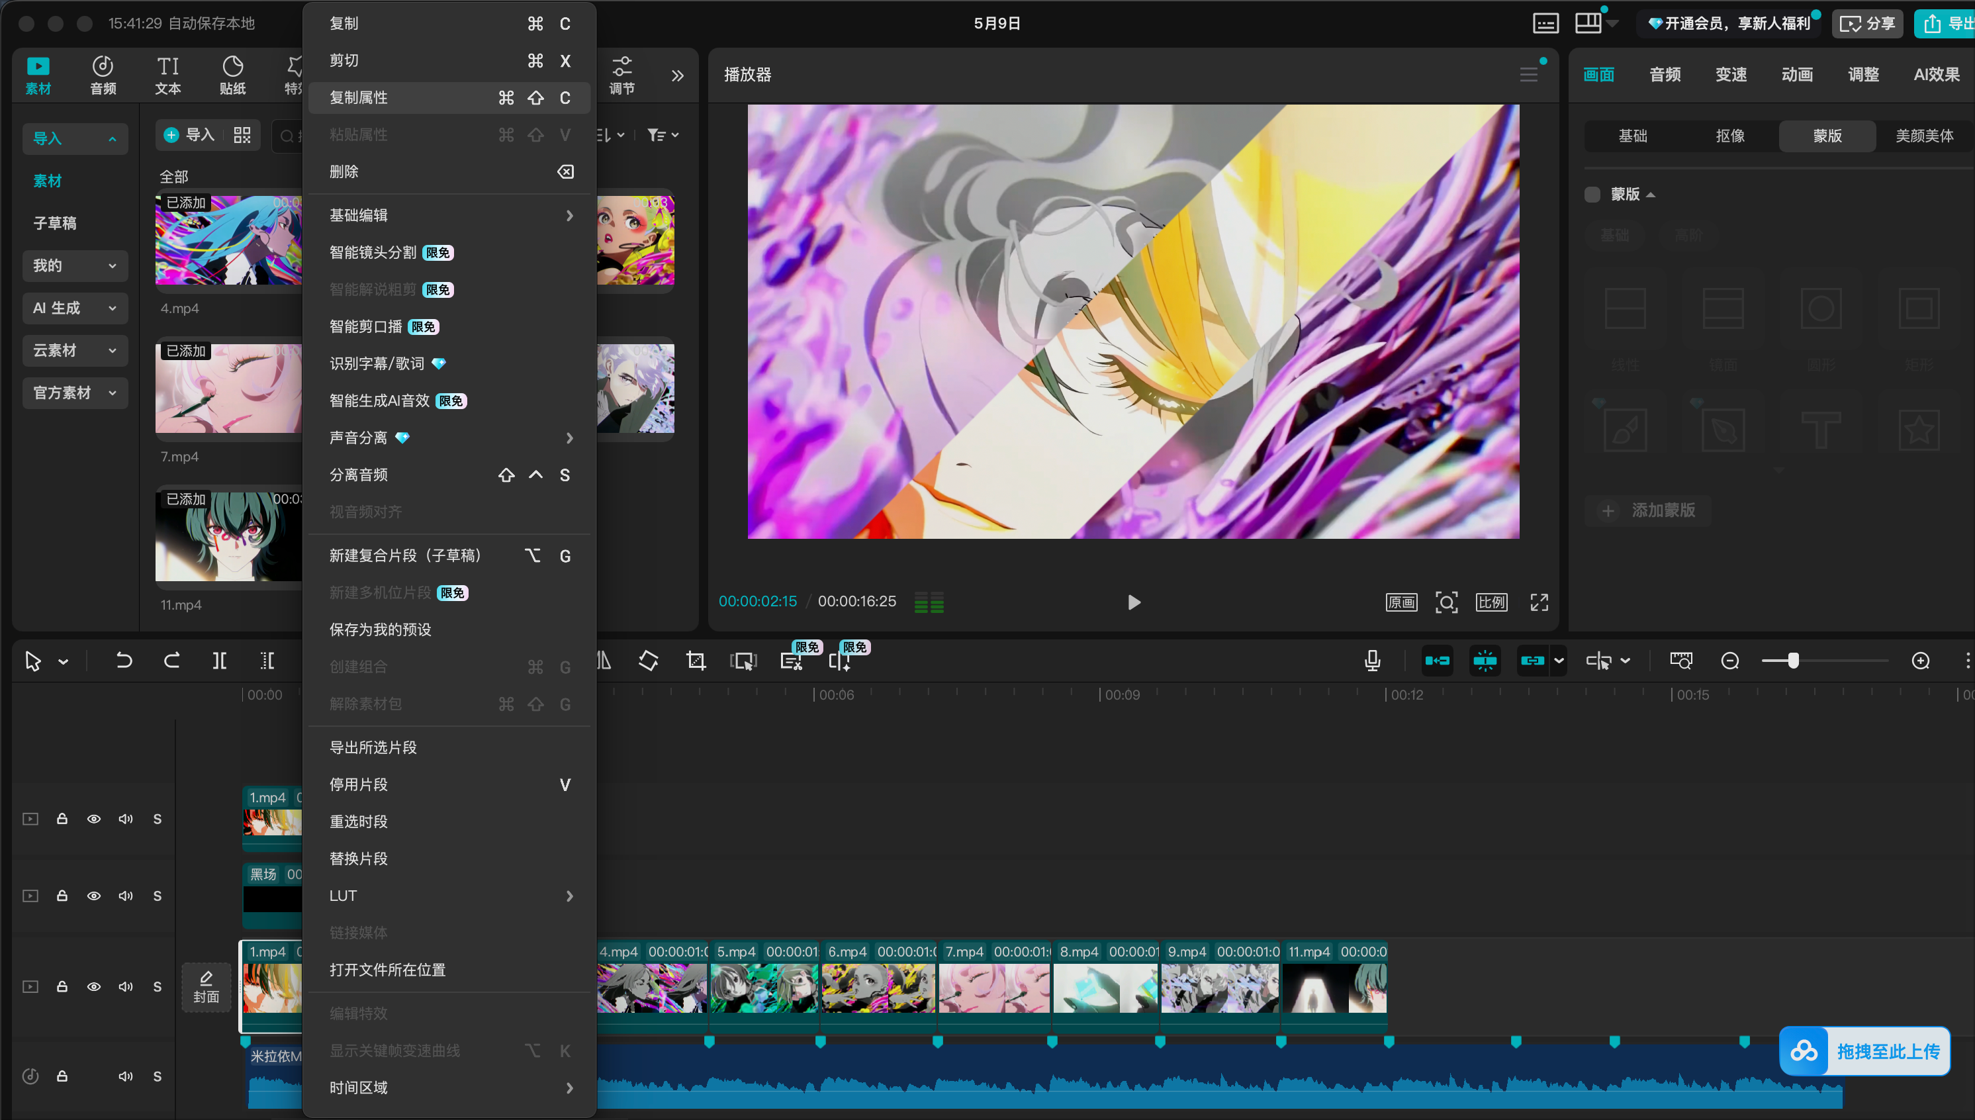The height and width of the screenshot is (1120, 1975).
Task: Toggle the main track magnet snapping
Action: click(1437, 660)
